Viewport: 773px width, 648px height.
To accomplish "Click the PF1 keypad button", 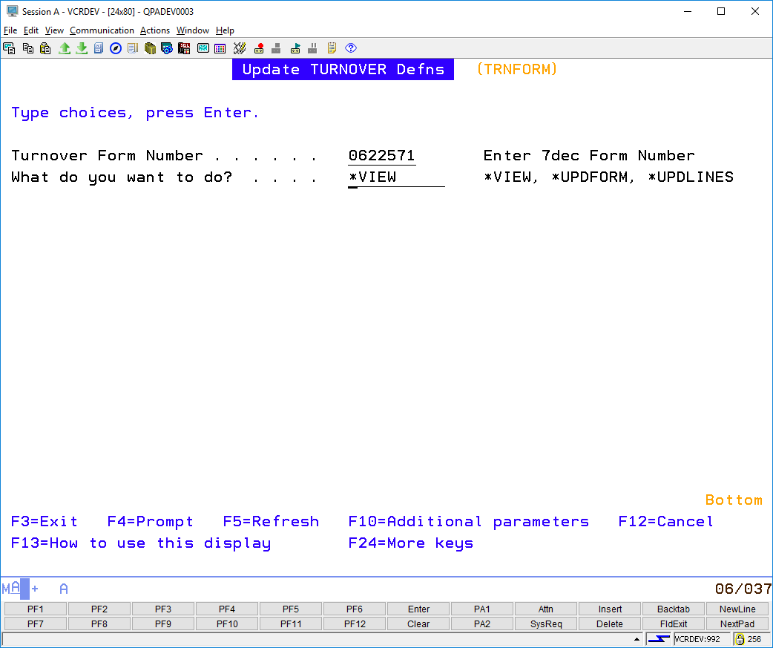I will click(x=36, y=609).
